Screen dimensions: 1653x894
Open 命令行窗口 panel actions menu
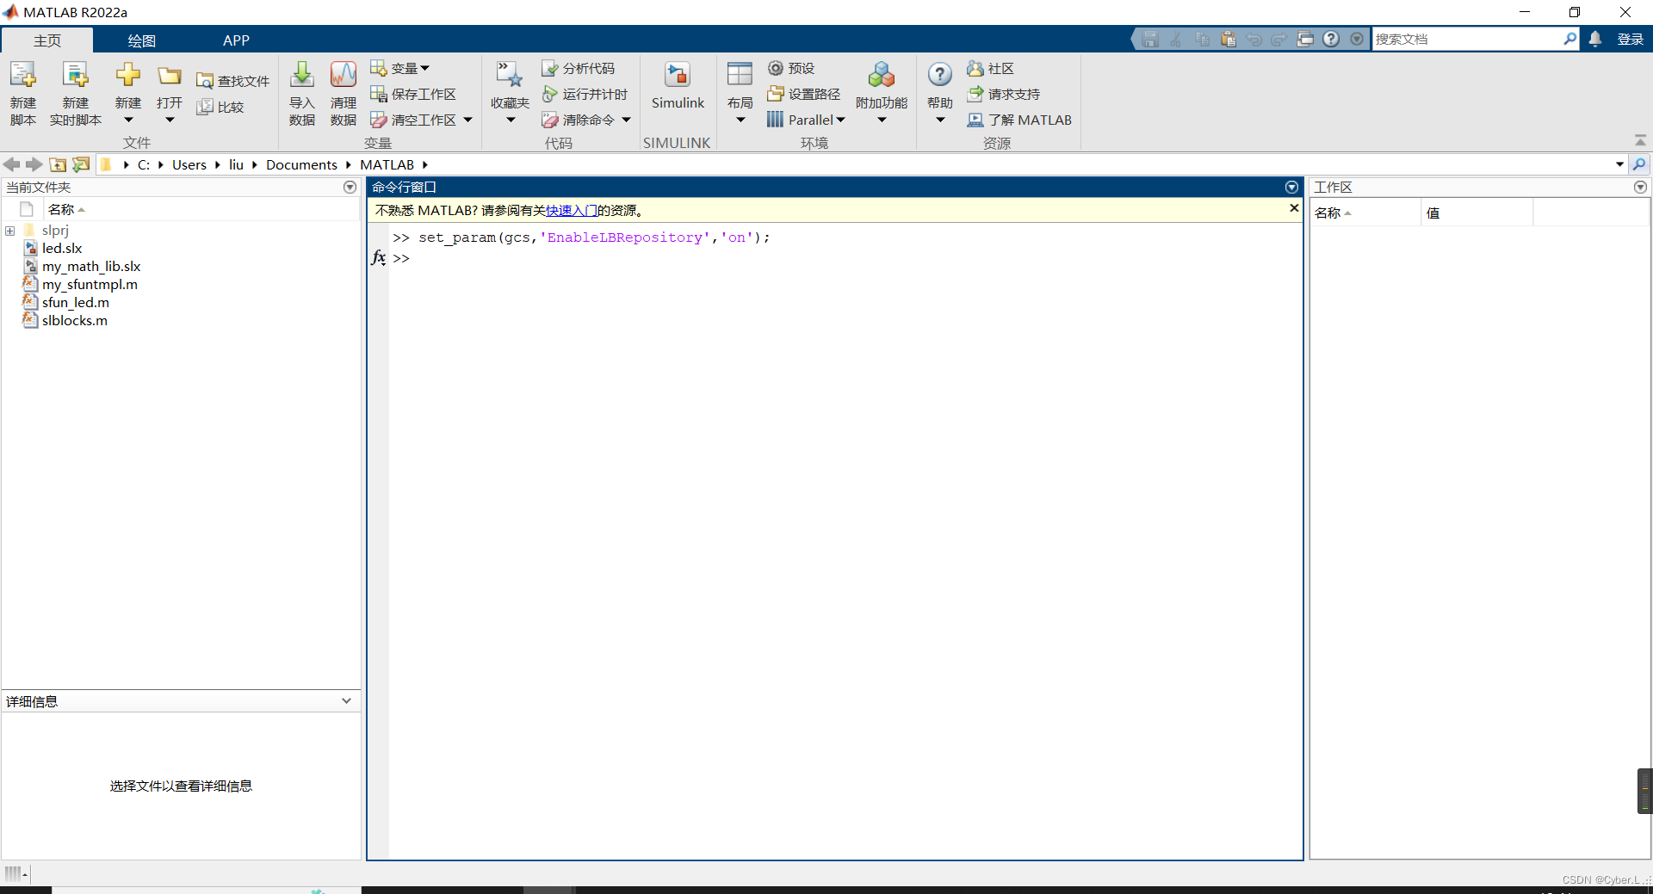[x=1291, y=187]
